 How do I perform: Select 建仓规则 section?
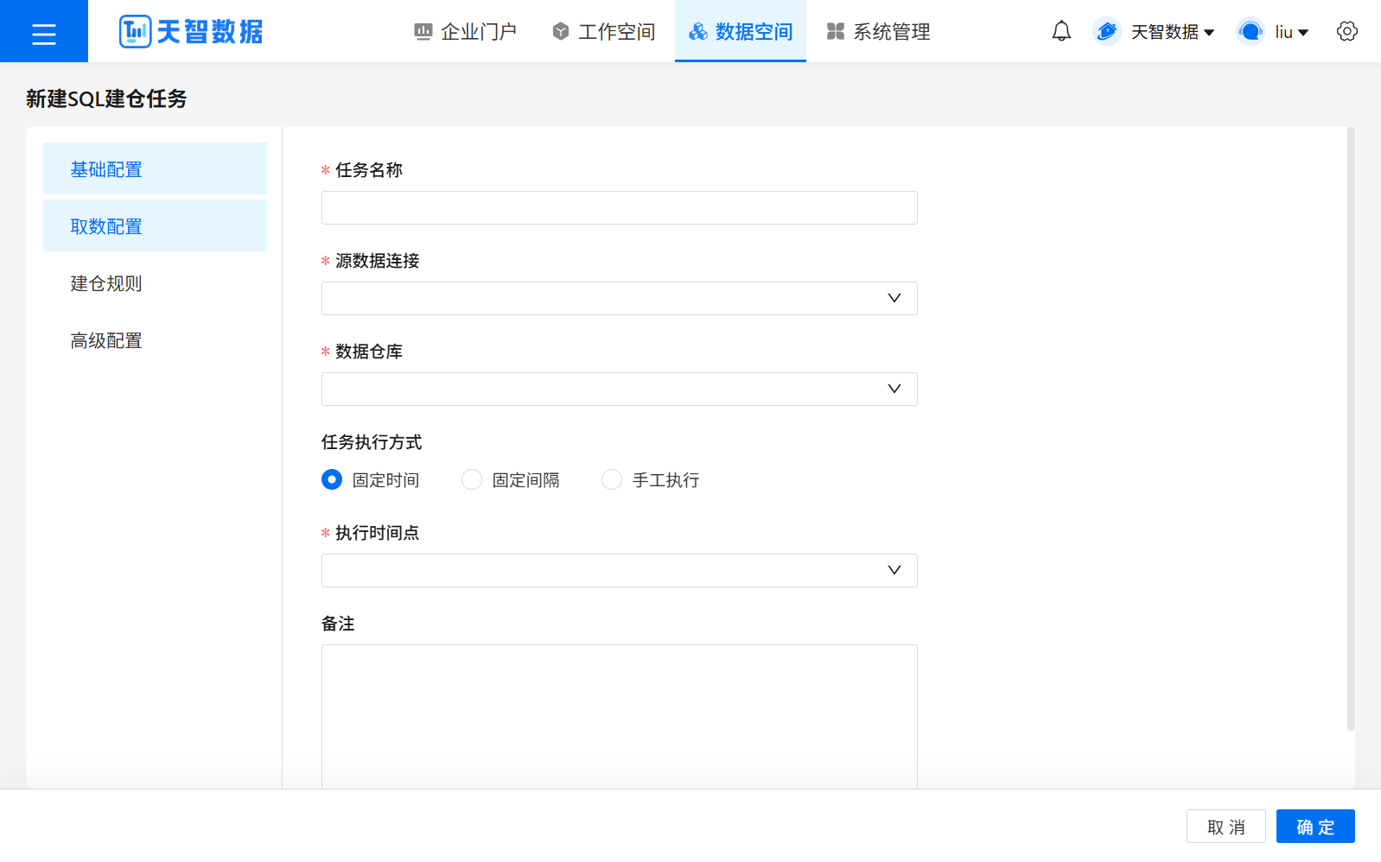coord(155,283)
